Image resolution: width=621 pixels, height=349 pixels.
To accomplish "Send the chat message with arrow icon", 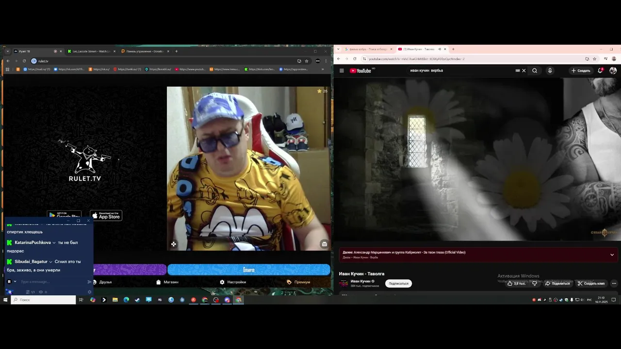I will click(89, 282).
